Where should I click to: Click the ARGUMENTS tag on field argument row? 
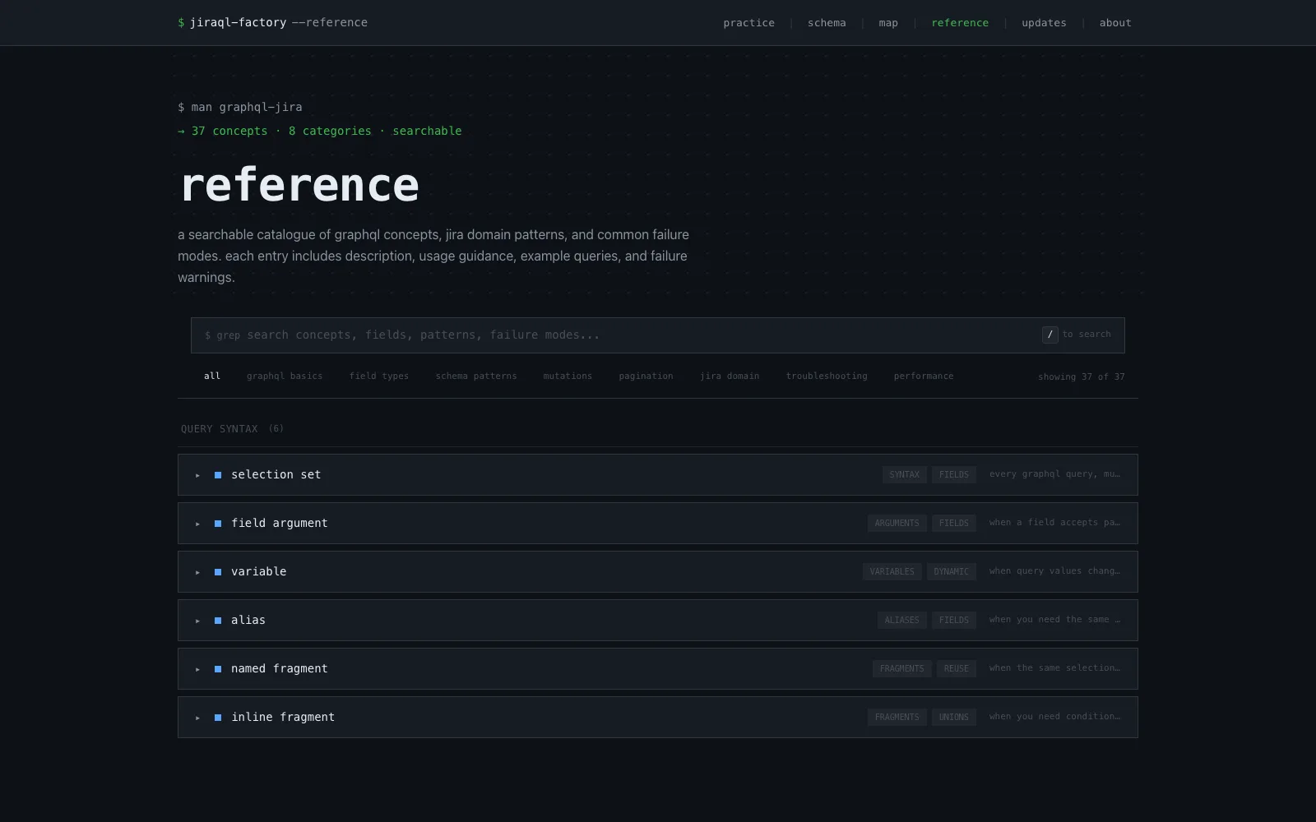(x=897, y=523)
